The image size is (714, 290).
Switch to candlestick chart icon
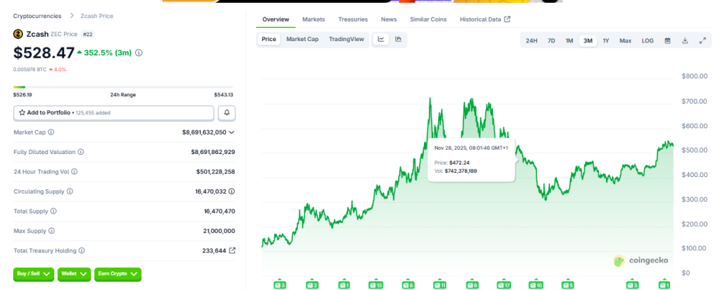[398, 40]
